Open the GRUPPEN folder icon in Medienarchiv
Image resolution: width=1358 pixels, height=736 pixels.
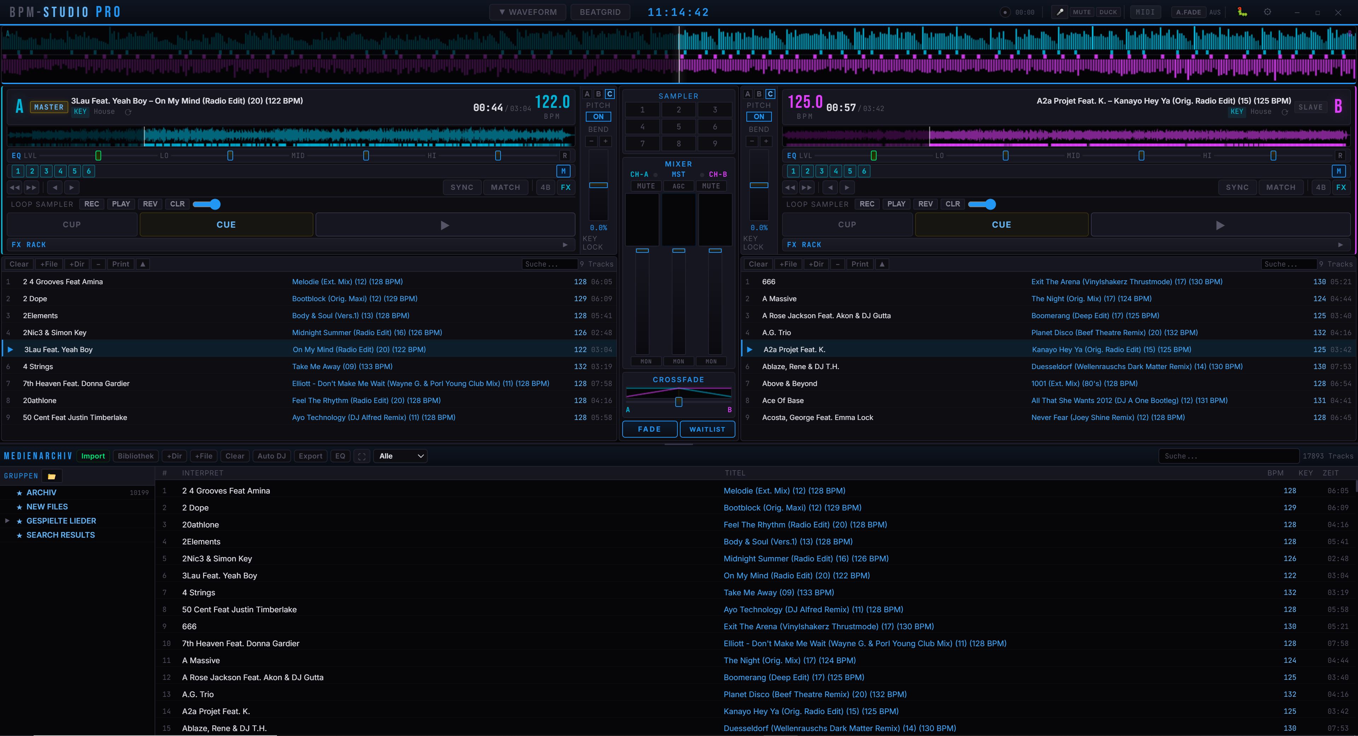[51, 475]
